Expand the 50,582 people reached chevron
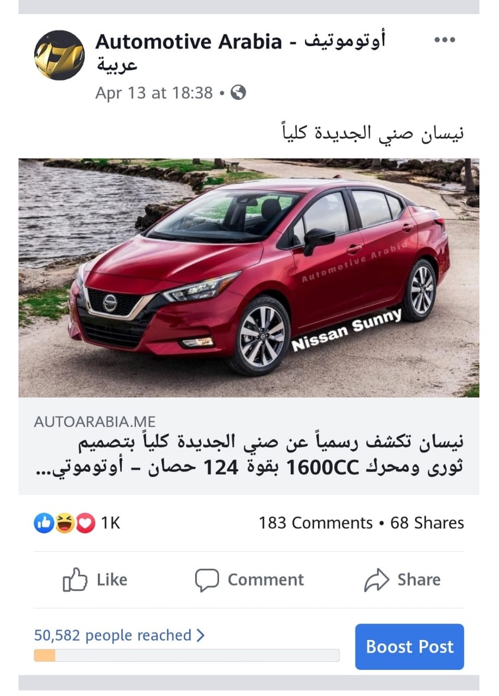499x696 pixels. 201,635
